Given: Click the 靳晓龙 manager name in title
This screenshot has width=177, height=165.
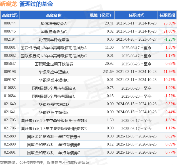Looking at the screenshot, I should click(x=9, y=4).
